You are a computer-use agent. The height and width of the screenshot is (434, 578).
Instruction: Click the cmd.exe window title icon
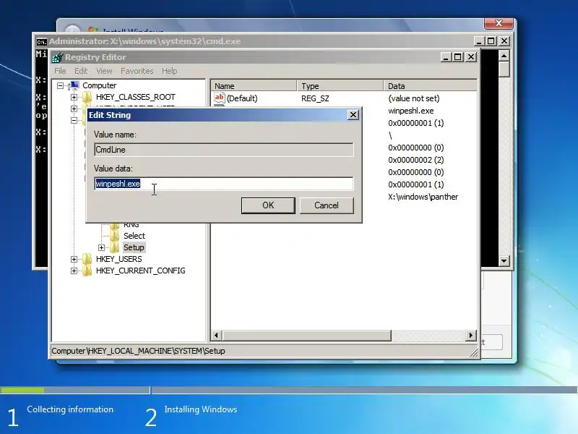(42, 41)
